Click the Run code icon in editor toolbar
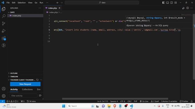 [x=183, y=8]
